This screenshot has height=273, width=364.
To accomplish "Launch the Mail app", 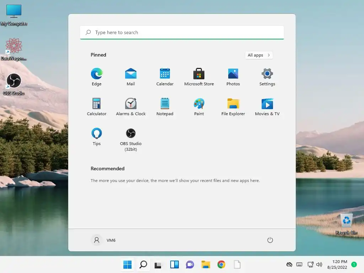I will click(x=131, y=77).
